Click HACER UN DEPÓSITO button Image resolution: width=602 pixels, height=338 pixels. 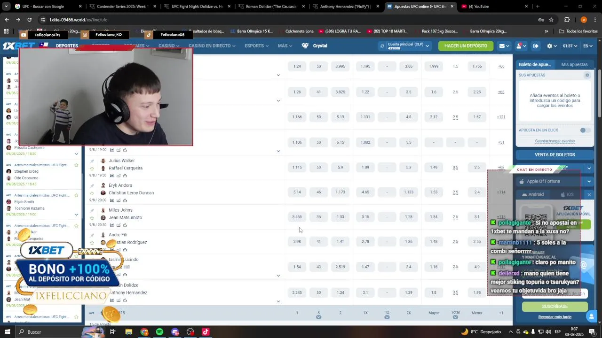point(466,46)
